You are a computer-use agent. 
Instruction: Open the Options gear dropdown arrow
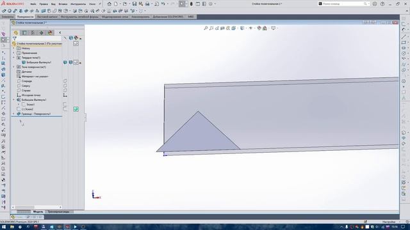pyautogui.click(x=215, y=4)
